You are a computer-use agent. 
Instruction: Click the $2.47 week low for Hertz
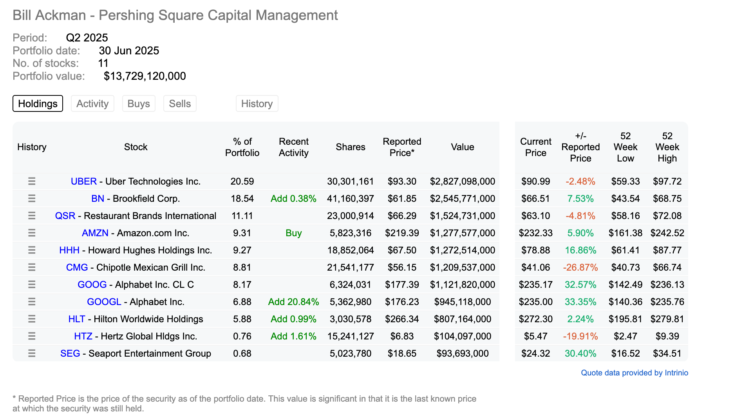coord(626,336)
